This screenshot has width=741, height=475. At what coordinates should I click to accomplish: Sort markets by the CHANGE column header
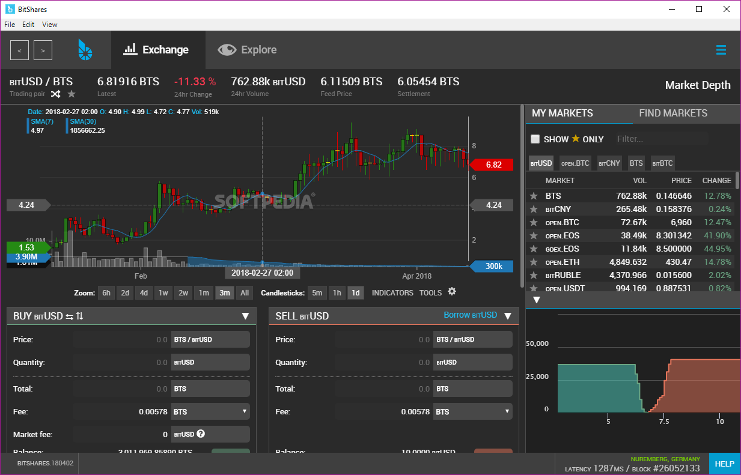tap(716, 180)
